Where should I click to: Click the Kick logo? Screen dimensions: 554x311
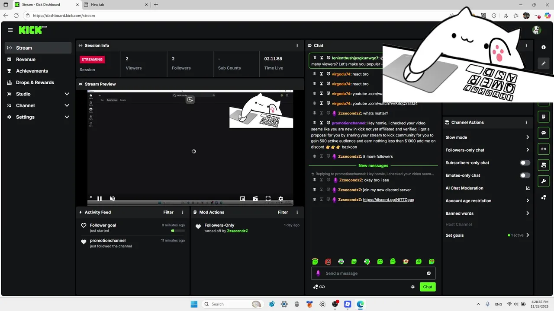coord(32,30)
